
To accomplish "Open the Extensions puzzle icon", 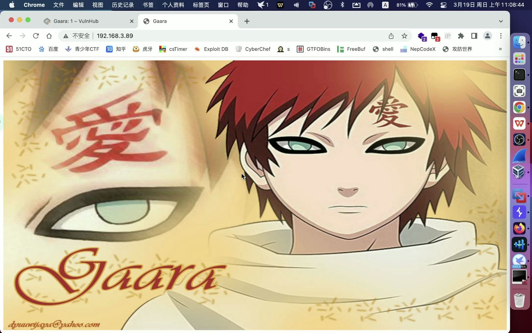I will pyautogui.click(x=461, y=36).
